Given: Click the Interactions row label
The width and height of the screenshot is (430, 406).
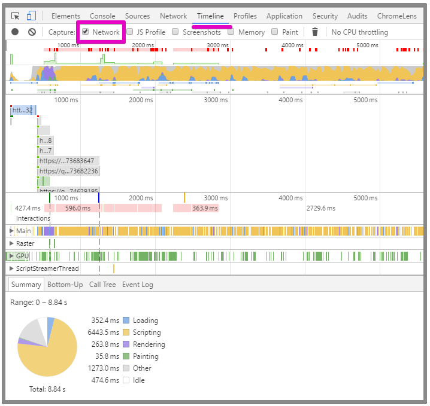Looking at the screenshot, I should tap(33, 218).
